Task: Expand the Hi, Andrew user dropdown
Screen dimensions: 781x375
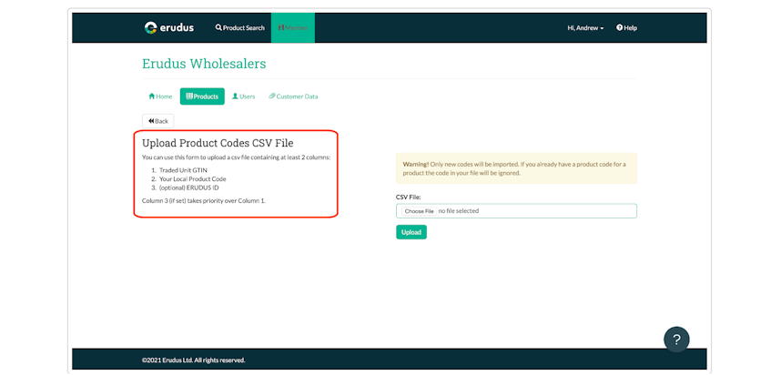Action: tap(585, 28)
